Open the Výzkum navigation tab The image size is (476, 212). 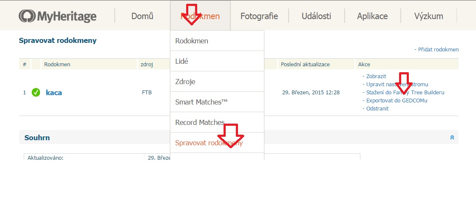click(428, 16)
